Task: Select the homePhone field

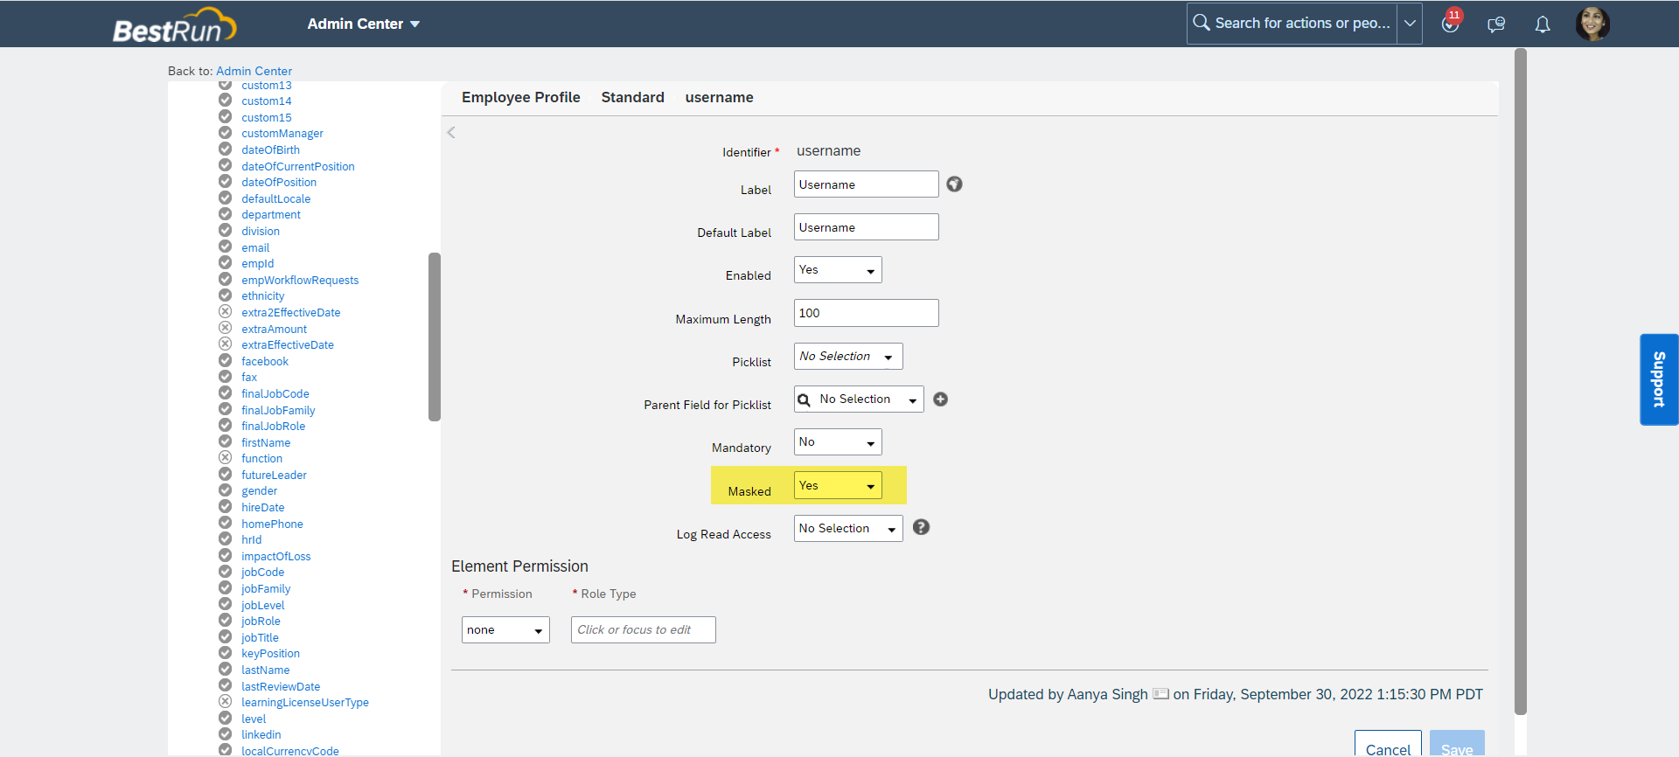Action: (x=272, y=524)
